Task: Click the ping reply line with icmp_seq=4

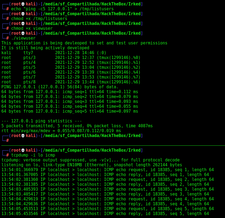Action: tap(69, 106)
